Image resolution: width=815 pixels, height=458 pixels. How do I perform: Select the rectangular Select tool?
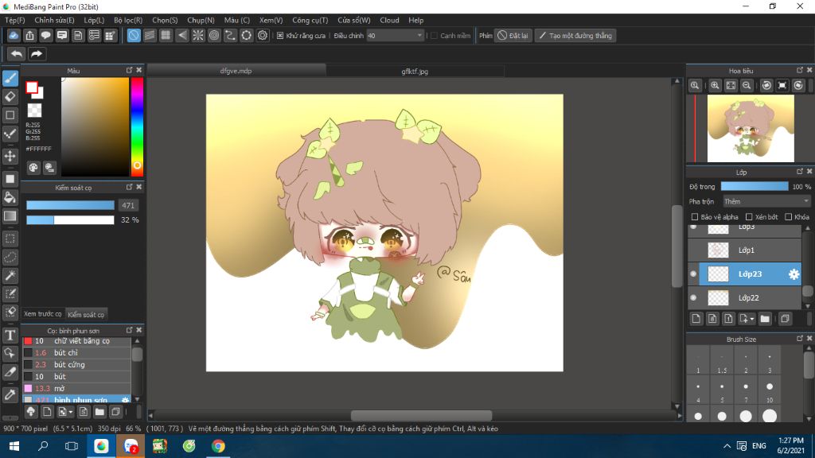pos(10,239)
